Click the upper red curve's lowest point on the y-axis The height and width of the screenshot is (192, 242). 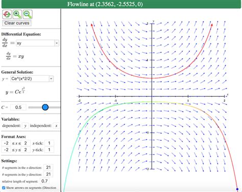tap(152, 78)
